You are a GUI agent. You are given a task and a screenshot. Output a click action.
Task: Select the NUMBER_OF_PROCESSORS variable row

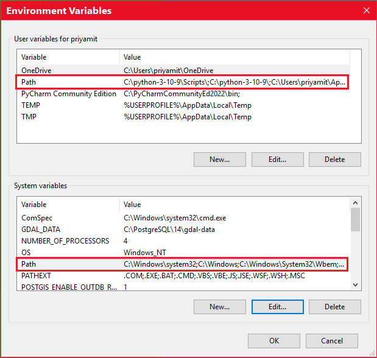click(185, 241)
